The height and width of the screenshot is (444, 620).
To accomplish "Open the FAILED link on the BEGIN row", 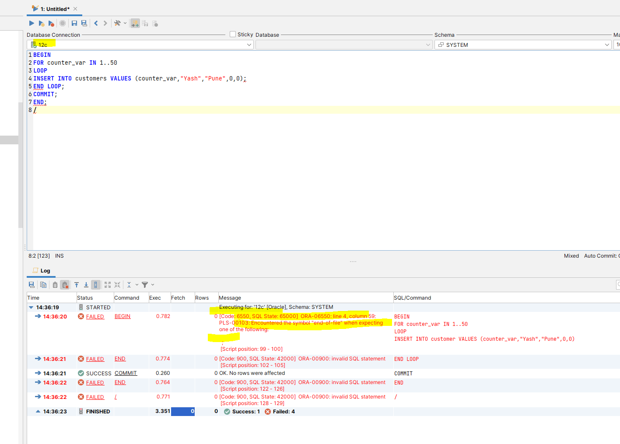I will click(x=95, y=316).
